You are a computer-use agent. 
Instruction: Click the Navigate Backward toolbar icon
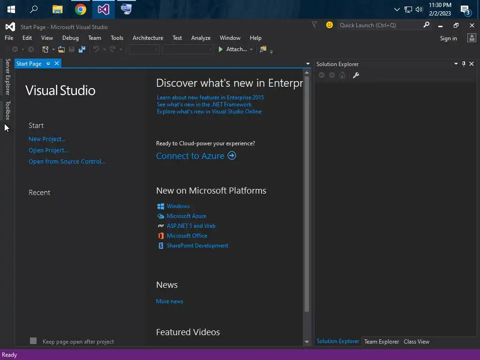tap(15, 49)
